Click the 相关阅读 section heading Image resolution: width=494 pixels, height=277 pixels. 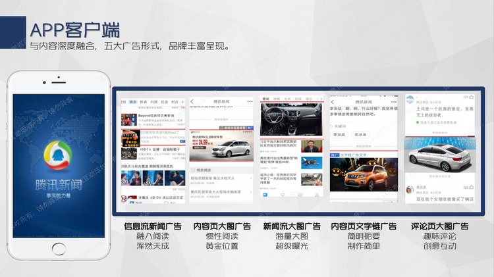click(204, 170)
